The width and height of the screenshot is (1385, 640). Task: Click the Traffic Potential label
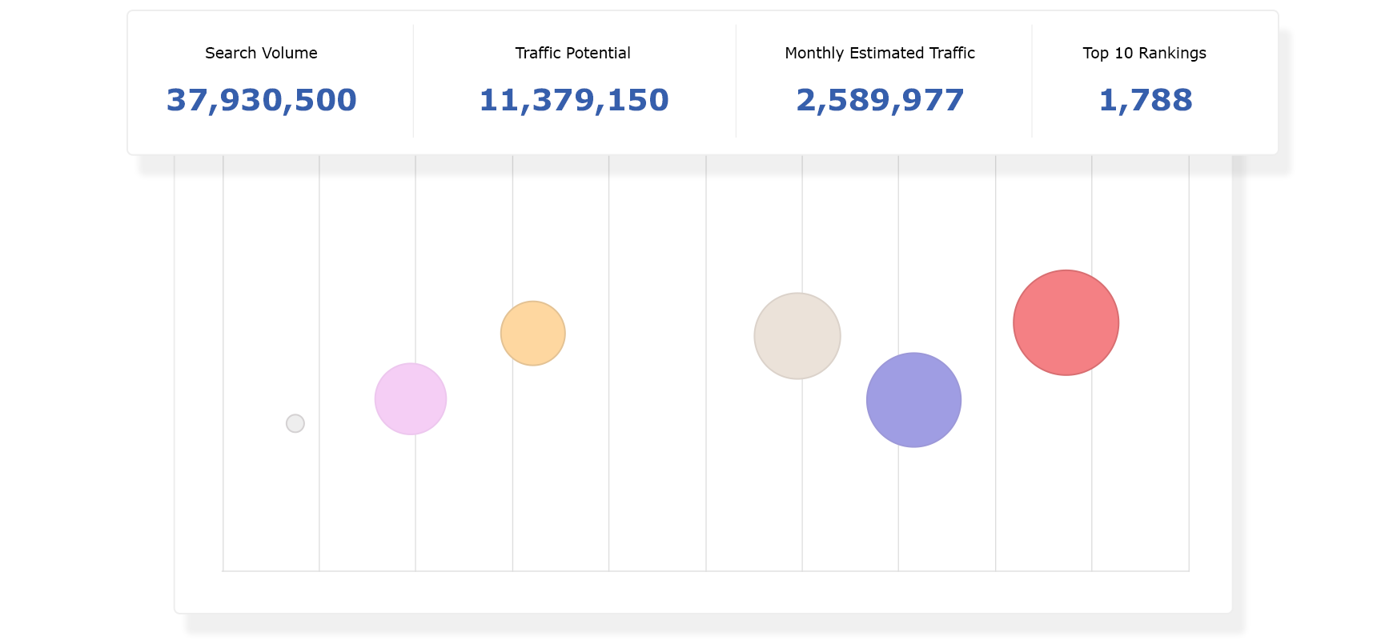pos(572,53)
